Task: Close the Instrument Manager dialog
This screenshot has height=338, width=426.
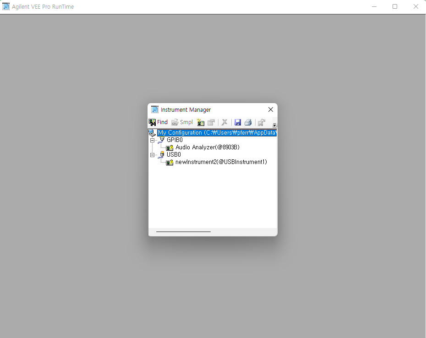Action: point(270,109)
